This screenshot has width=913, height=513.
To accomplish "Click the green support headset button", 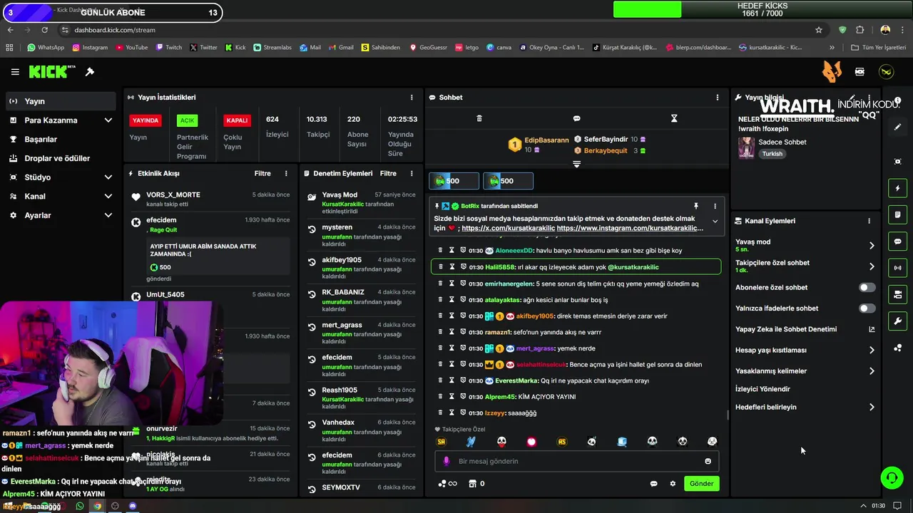I will pyautogui.click(x=892, y=477).
